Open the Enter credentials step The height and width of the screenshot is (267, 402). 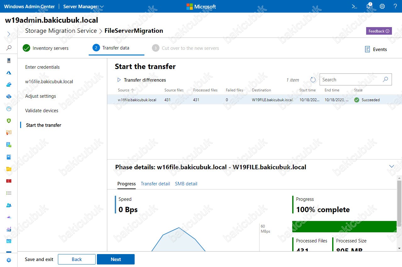click(x=42, y=67)
